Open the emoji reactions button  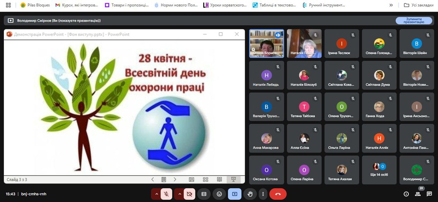point(220,194)
